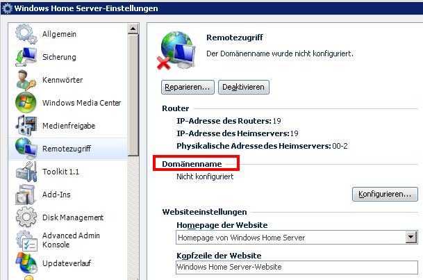
Task: Click the 'Homepage der Website' label
Action: pos(222,225)
